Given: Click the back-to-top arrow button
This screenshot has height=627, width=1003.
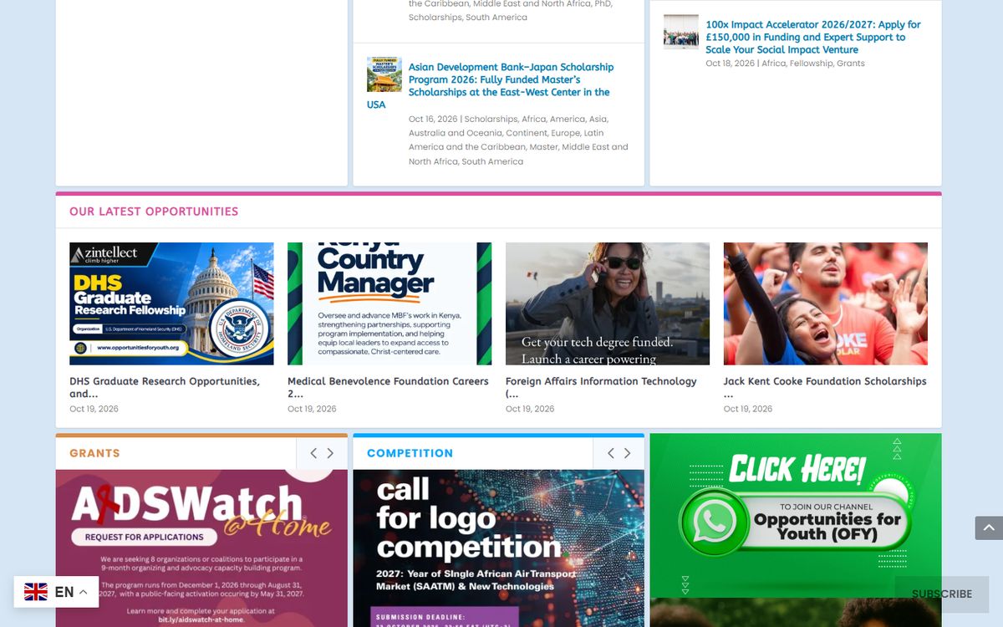Looking at the screenshot, I should 988,528.
